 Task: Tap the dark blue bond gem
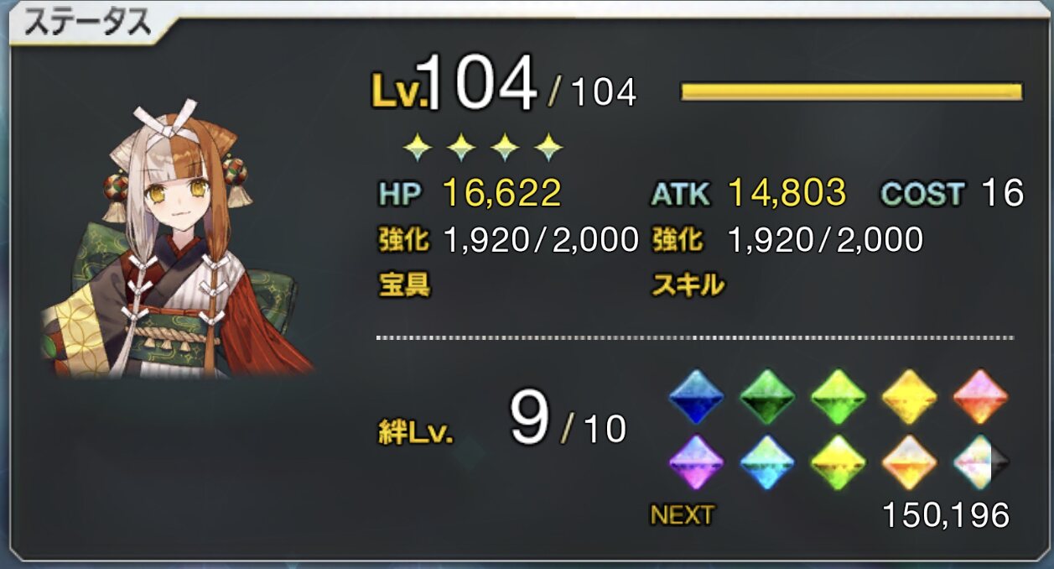click(696, 396)
